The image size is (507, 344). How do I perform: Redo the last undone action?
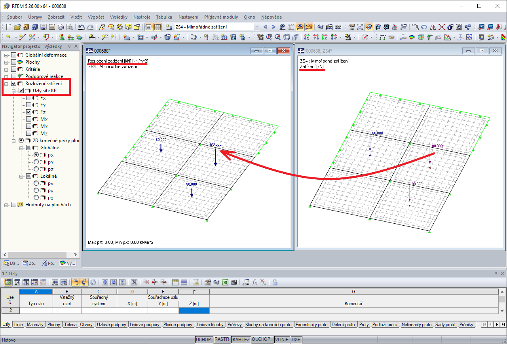(90, 27)
